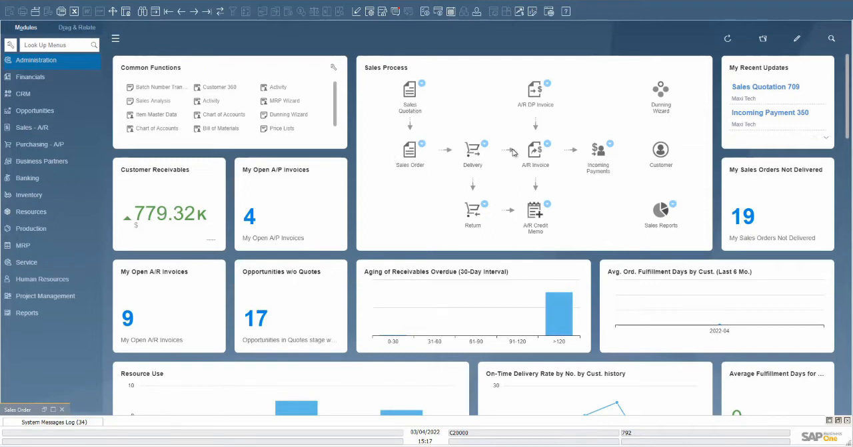Open blue badge menu on Return
The image size is (853, 447).
coord(484,204)
